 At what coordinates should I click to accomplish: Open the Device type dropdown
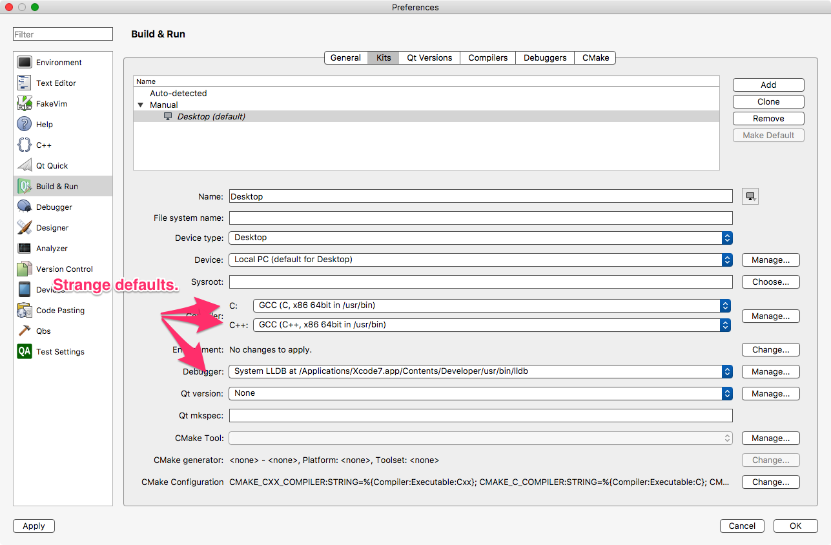(726, 238)
